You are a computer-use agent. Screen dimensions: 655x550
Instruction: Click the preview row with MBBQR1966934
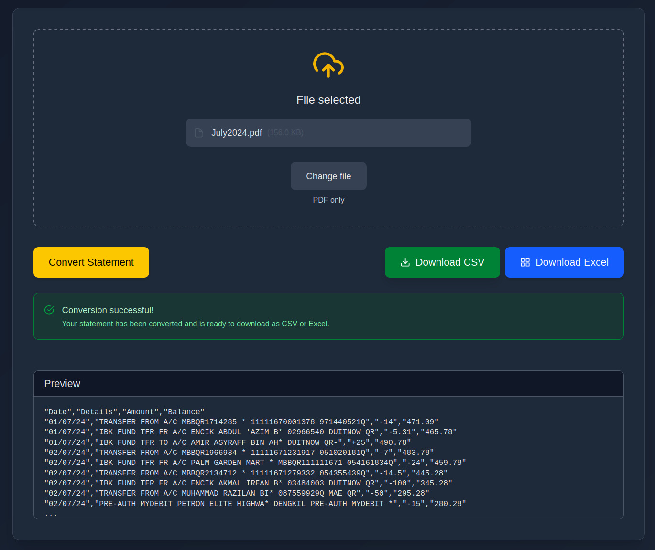(239, 453)
